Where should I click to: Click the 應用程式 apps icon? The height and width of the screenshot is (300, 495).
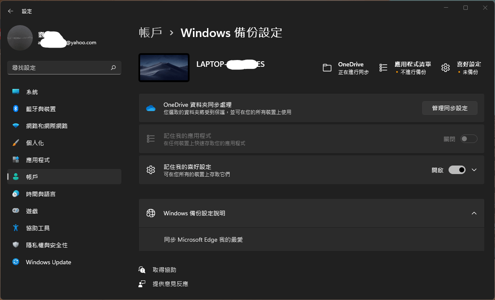[16, 160]
